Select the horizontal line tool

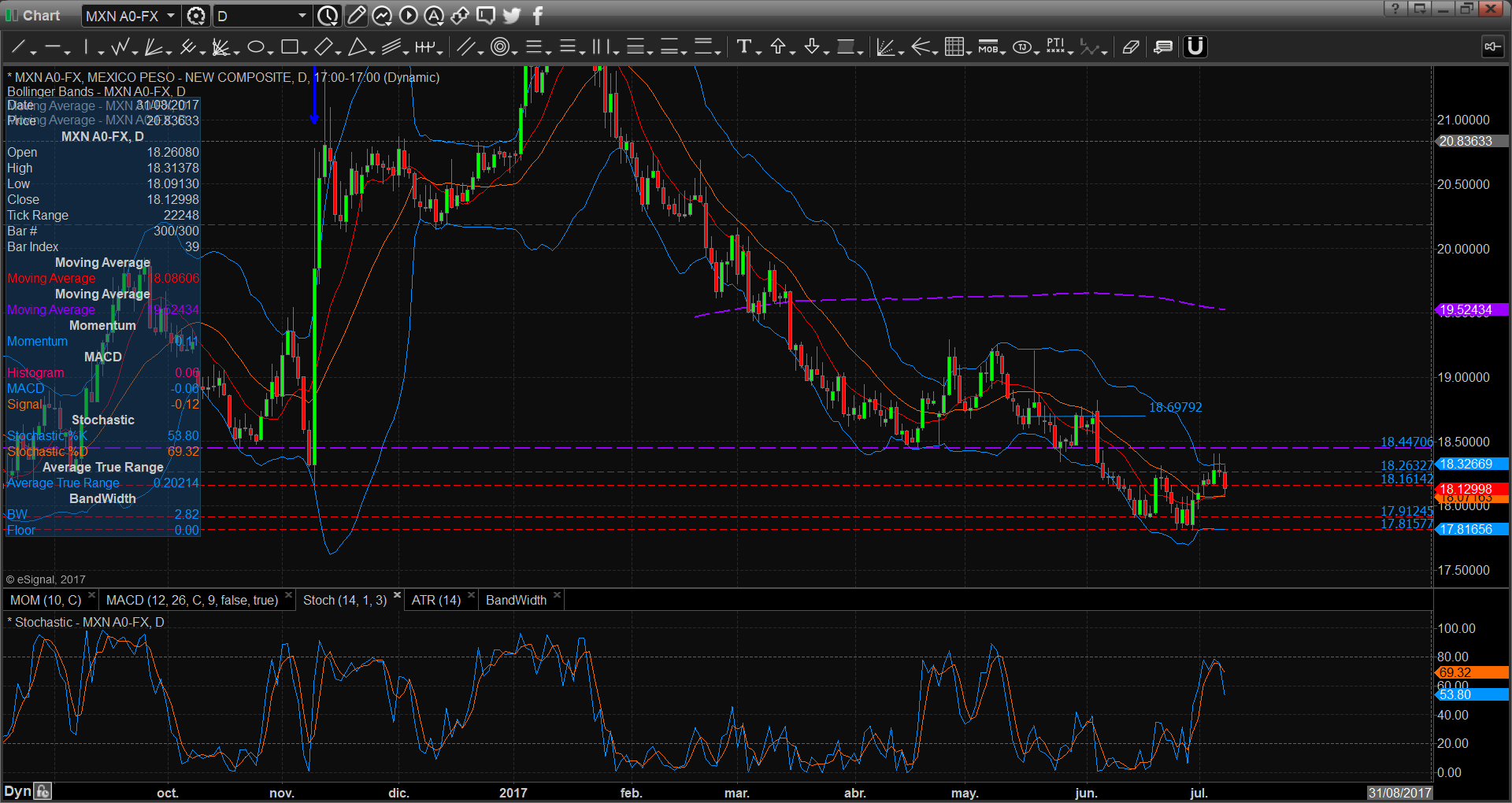52,47
